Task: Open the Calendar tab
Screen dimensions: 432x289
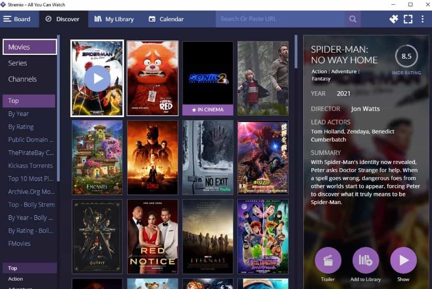Action: pos(166,19)
